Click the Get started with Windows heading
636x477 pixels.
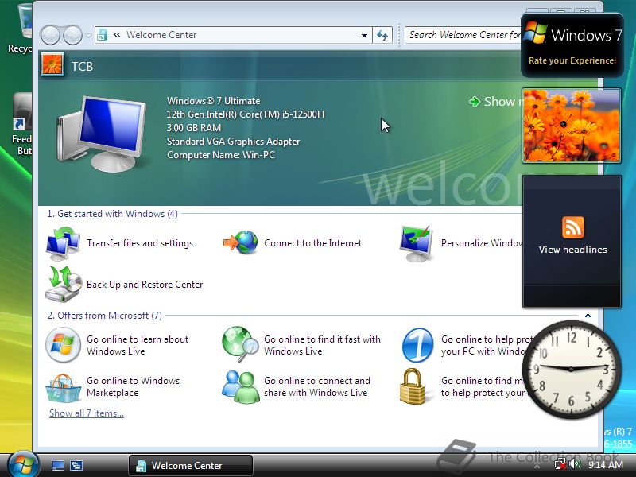pos(112,214)
